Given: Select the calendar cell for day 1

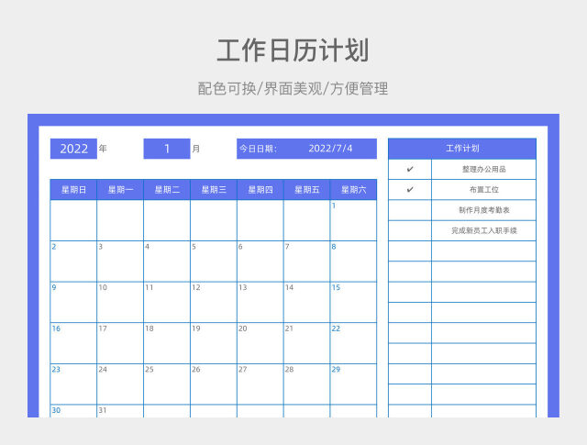Looking at the screenshot, I should point(353,220).
